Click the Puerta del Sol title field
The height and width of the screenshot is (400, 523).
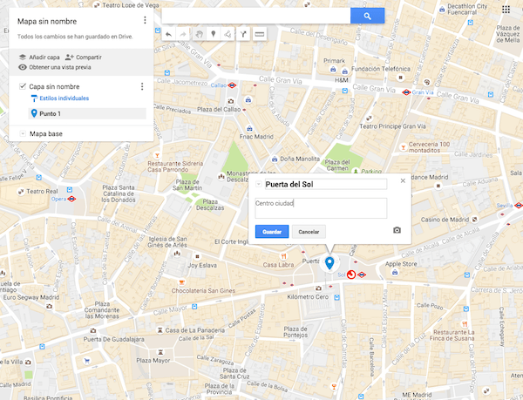pyautogui.click(x=326, y=185)
